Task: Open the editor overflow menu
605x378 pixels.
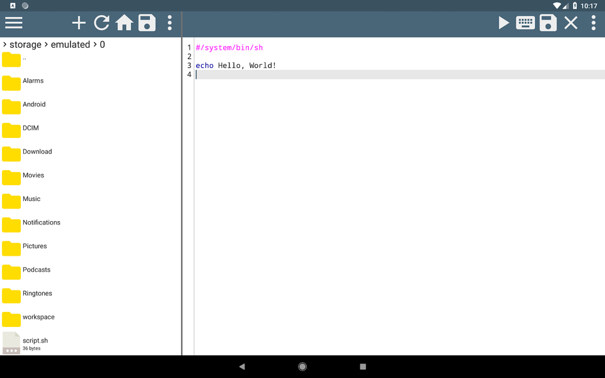Action: click(593, 23)
